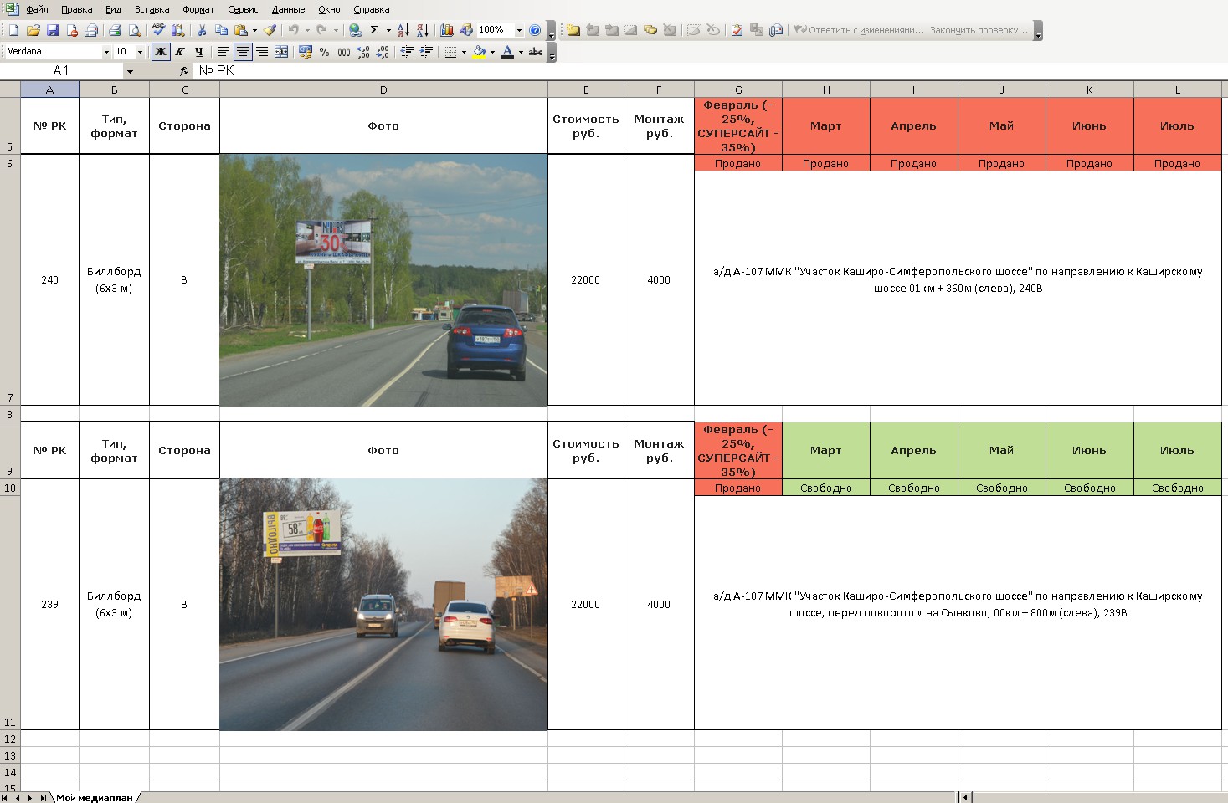The width and height of the screenshot is (1228, 803).
Task: Open the Данные menu
Action: (288, 9)
